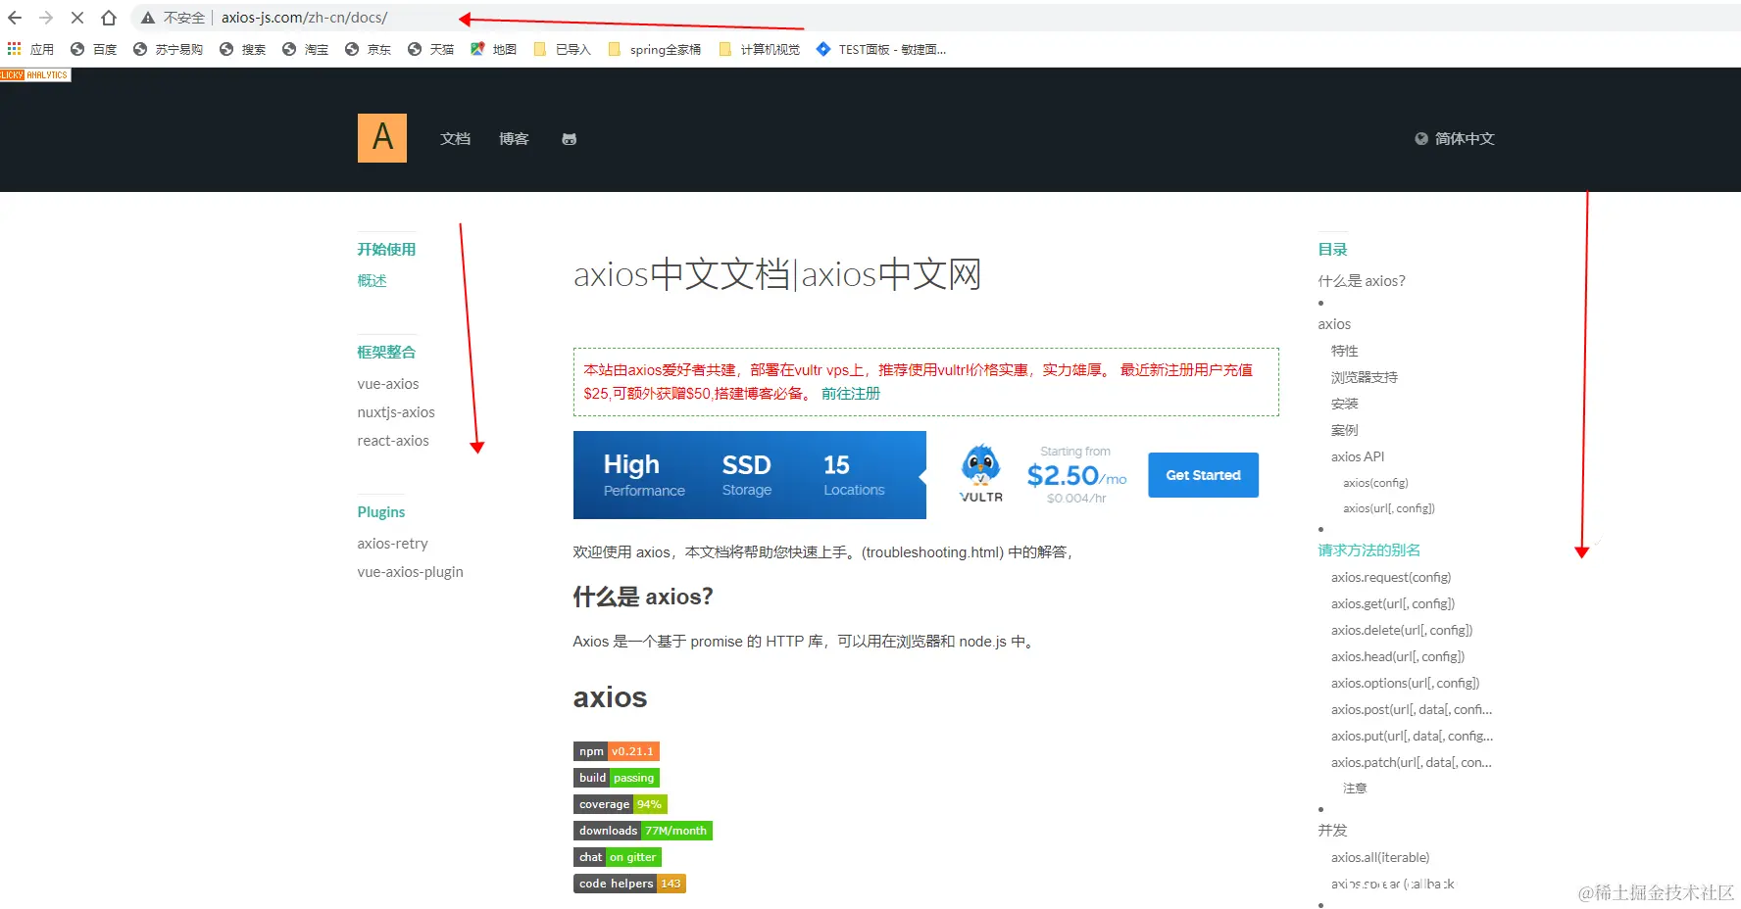This screenshot has height=909, width=1741.
Task: Open the spring全家桶 bookmark folder
Action: [x=654, y=49]
